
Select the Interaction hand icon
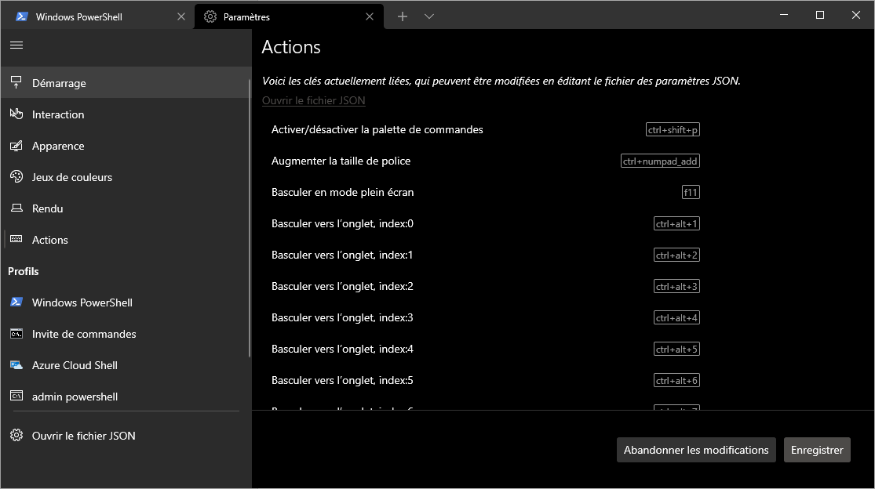(x=16, y=114)
